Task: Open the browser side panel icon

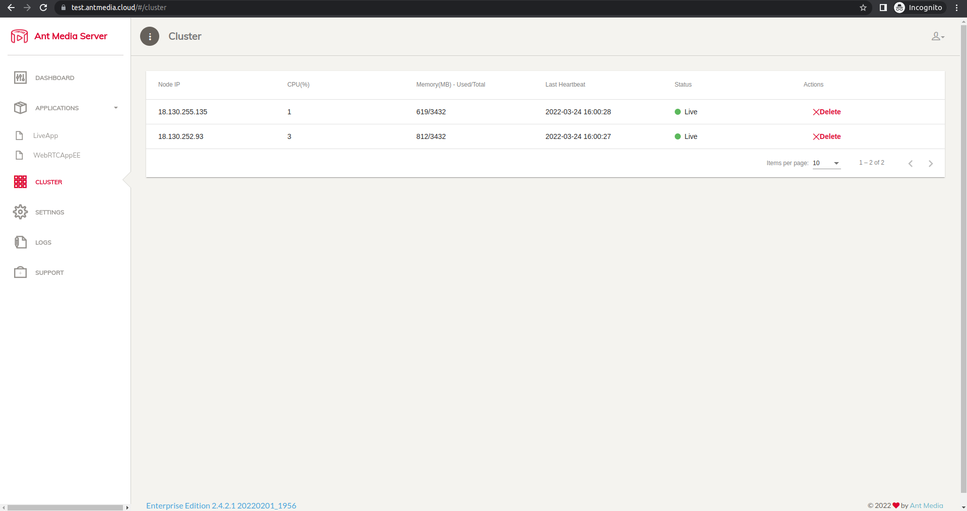Action: 883,8
